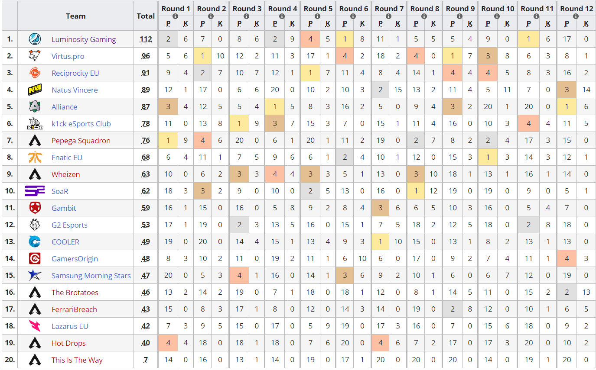596x370 pixels.
Task: Open the Pepega Squadron red link
Action: (81, 141)
